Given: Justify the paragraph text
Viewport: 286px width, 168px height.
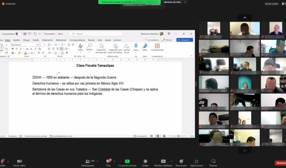Looking at the screenshot, I should 62,49.
